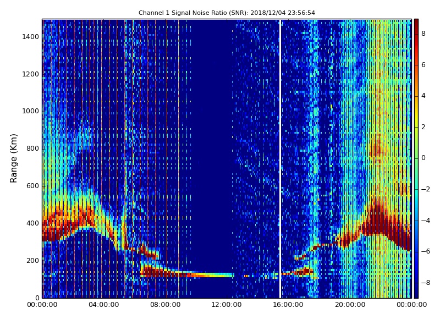Click the colorbar value 0 label

(424, 158)
